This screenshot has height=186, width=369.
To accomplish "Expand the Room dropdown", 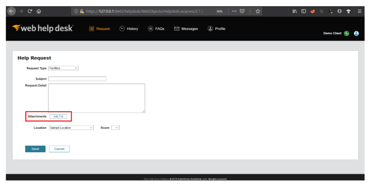I will pyautogui.click(x=115, y=128).
